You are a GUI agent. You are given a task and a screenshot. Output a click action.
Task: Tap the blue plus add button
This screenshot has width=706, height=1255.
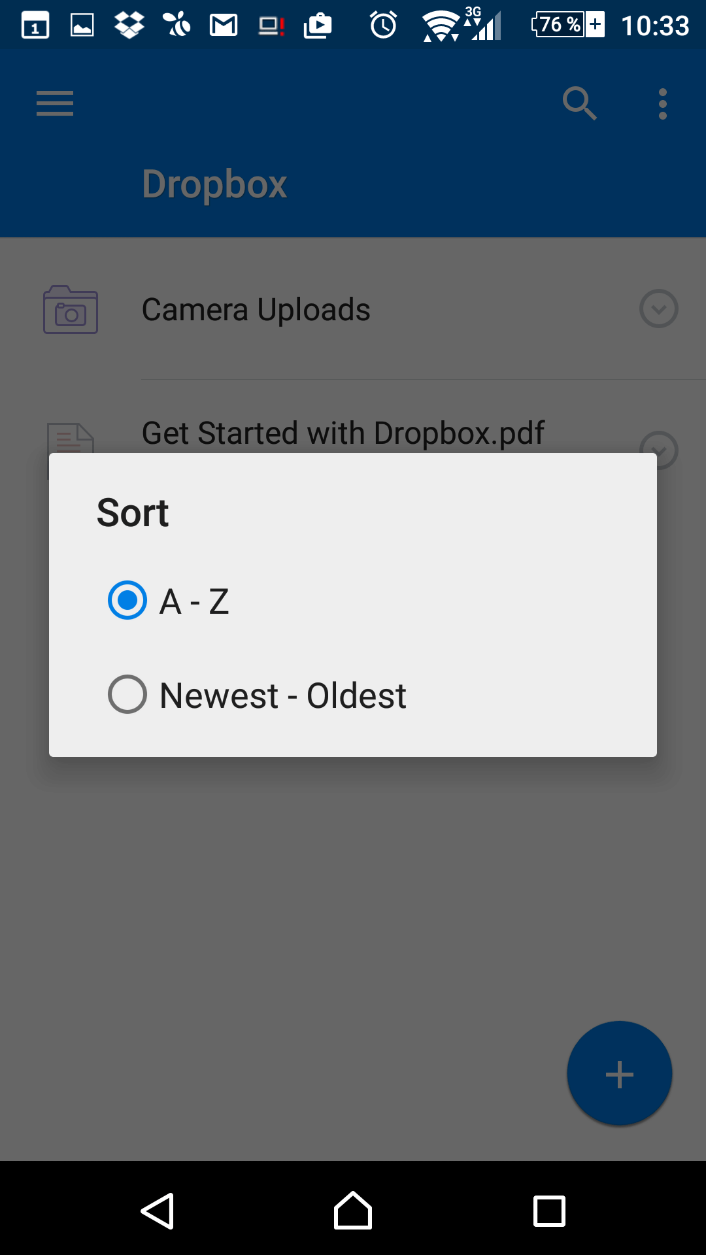(x=619, y=1073)
